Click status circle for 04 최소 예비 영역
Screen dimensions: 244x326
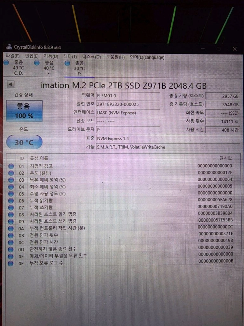[x=11, y=187]
